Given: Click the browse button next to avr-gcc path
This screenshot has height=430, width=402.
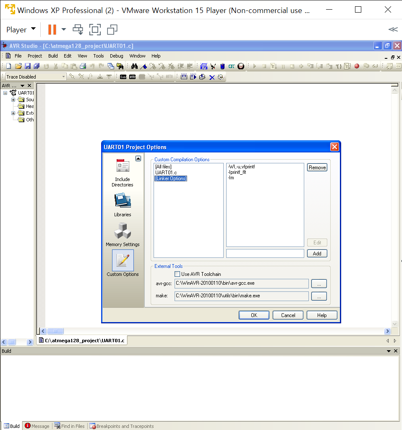Looking at the screenshot, I should coord(319,283).
